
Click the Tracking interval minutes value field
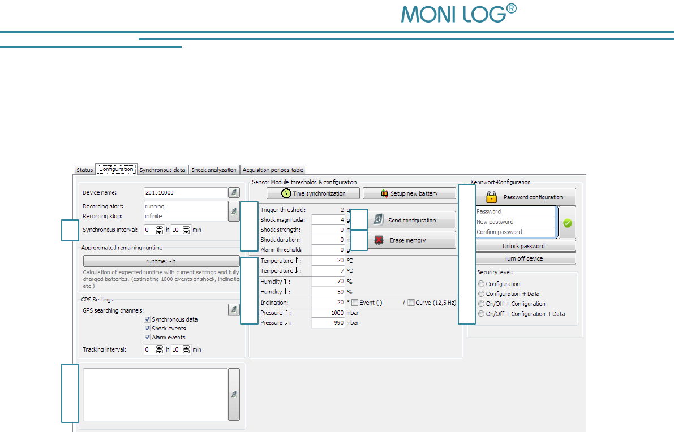pos(177,350)
